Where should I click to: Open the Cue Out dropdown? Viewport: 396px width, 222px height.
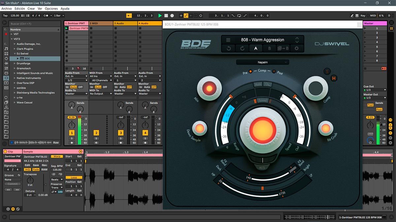pyautogui.click(x=375, y=90)
